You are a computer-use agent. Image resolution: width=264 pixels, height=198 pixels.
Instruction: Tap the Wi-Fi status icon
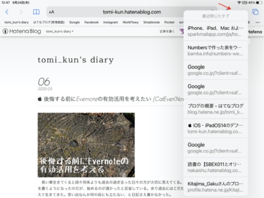point(239,3)
